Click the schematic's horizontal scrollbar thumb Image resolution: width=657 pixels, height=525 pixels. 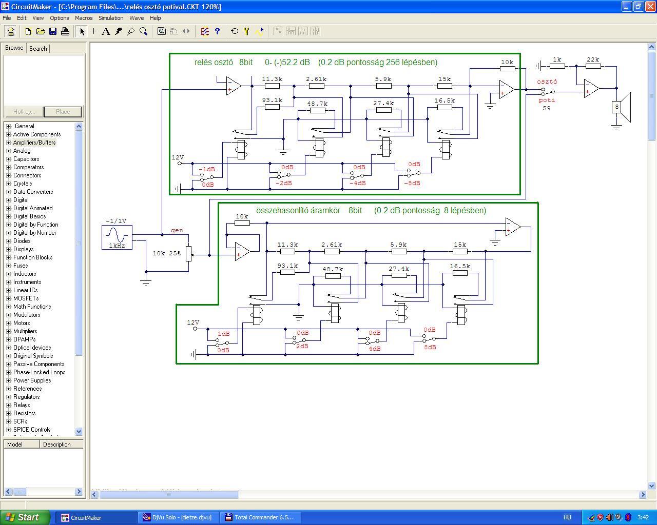(169, 495)
